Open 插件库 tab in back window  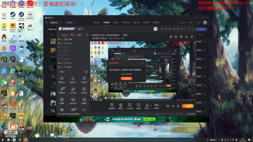tap(116, 22)
